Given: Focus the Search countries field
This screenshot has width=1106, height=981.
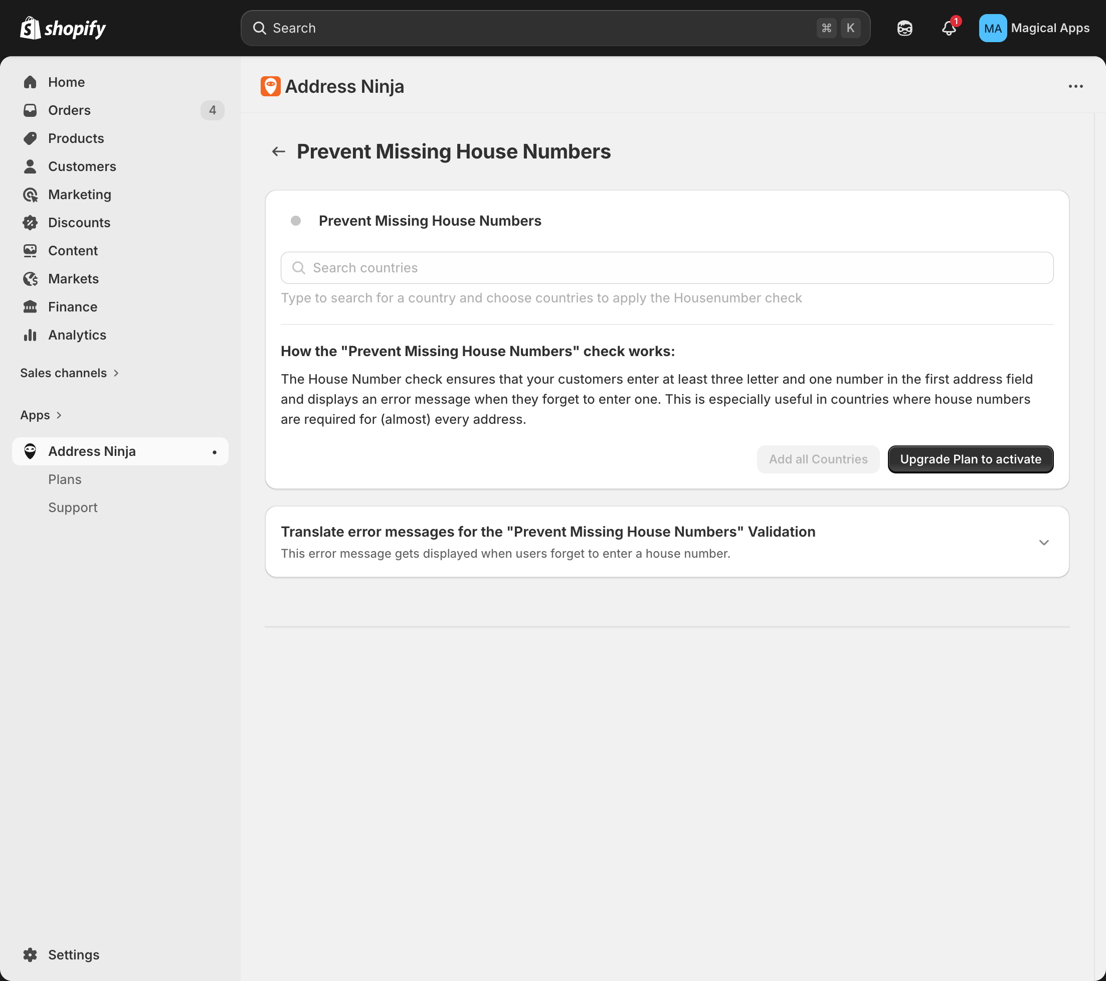Looking at the screenshot, I should [x=667, y=268].
